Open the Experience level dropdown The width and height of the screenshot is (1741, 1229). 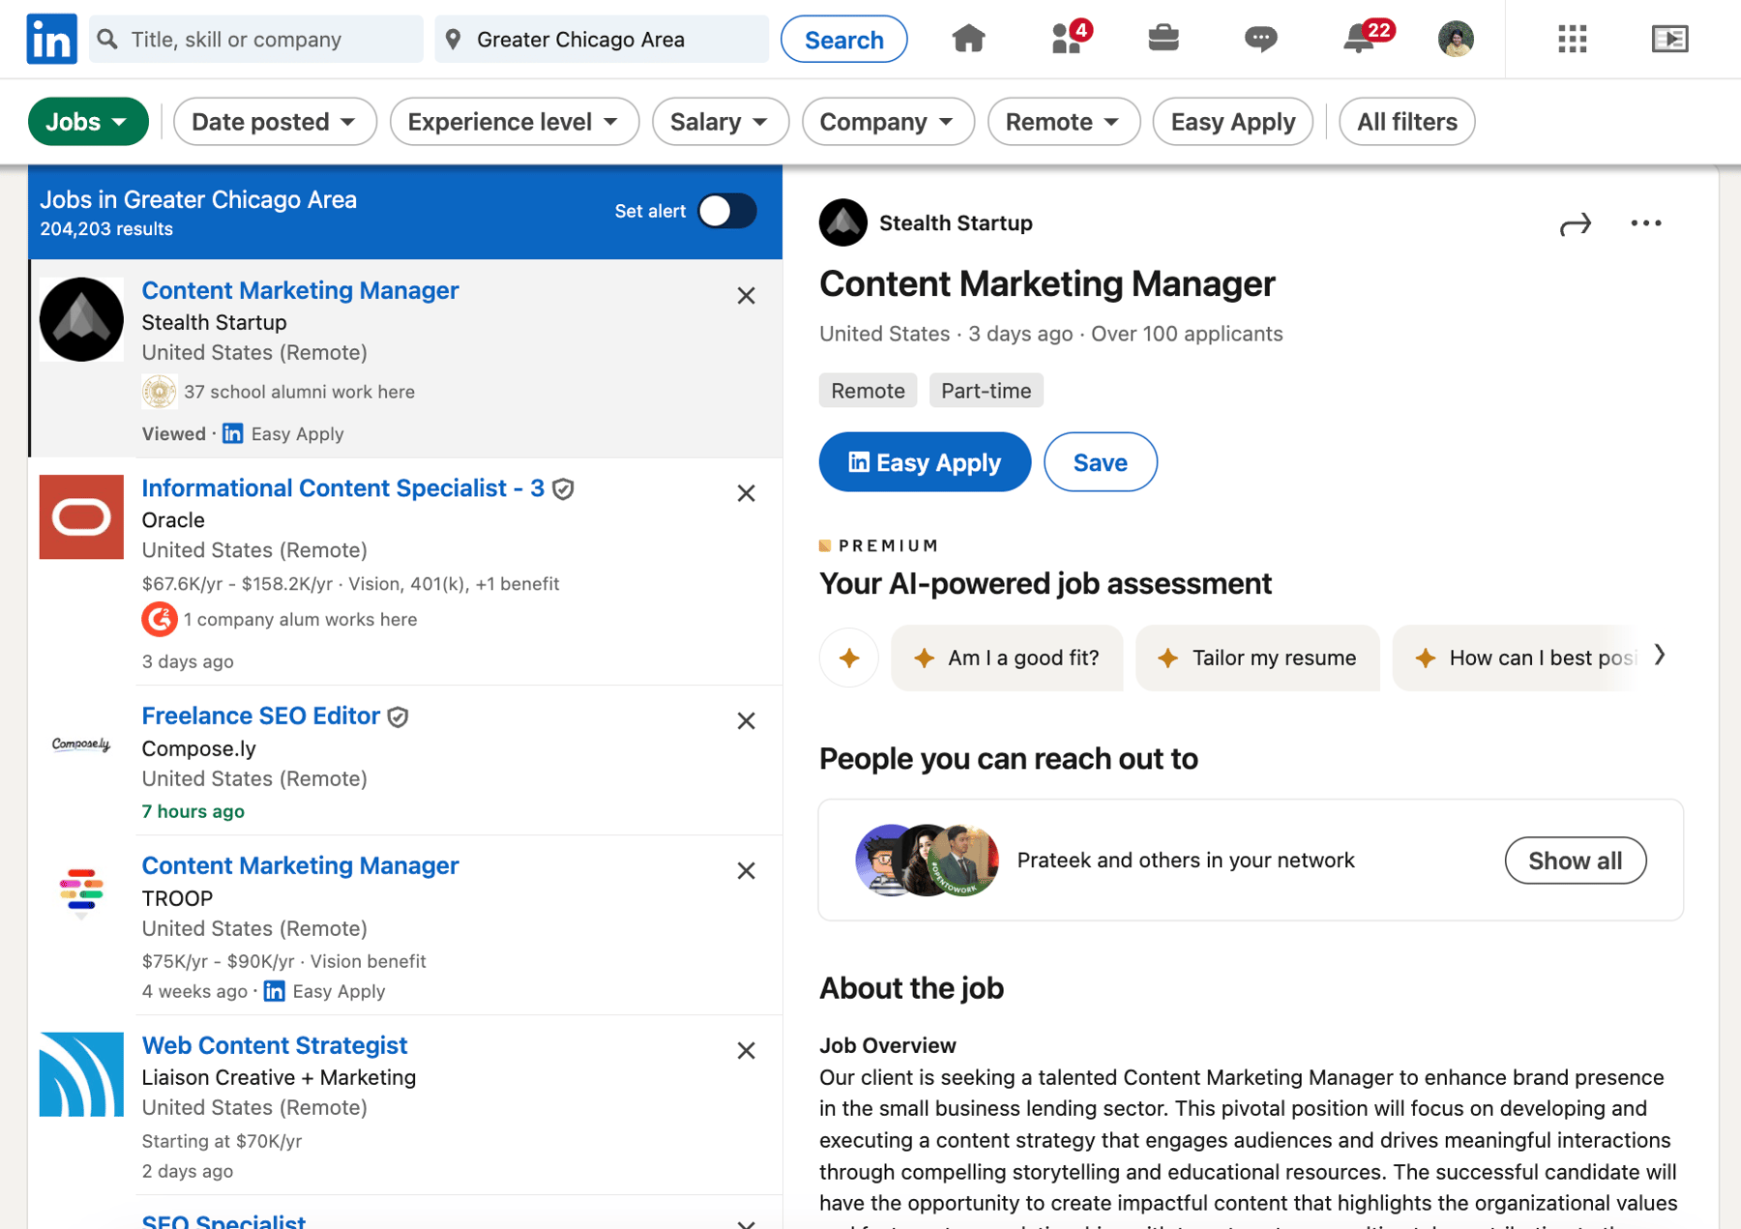click(515, 122)
